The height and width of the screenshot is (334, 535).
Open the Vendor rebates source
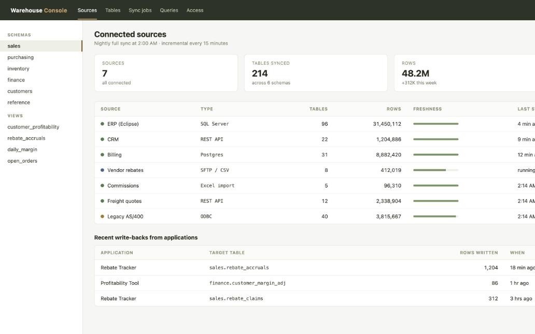tap(125, 170)
